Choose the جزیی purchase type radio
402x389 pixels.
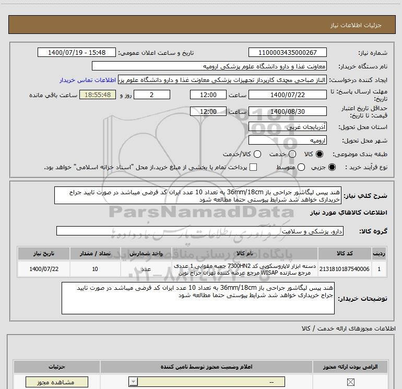pyautogui.click(x=332, y=167)
